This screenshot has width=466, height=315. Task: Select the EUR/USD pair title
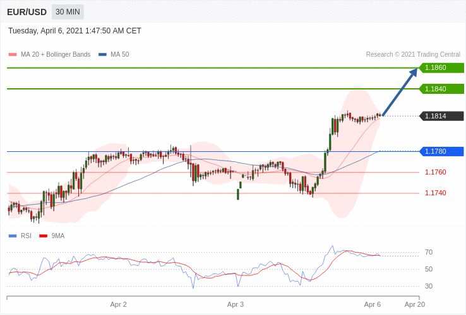click(x=27, y=12)
